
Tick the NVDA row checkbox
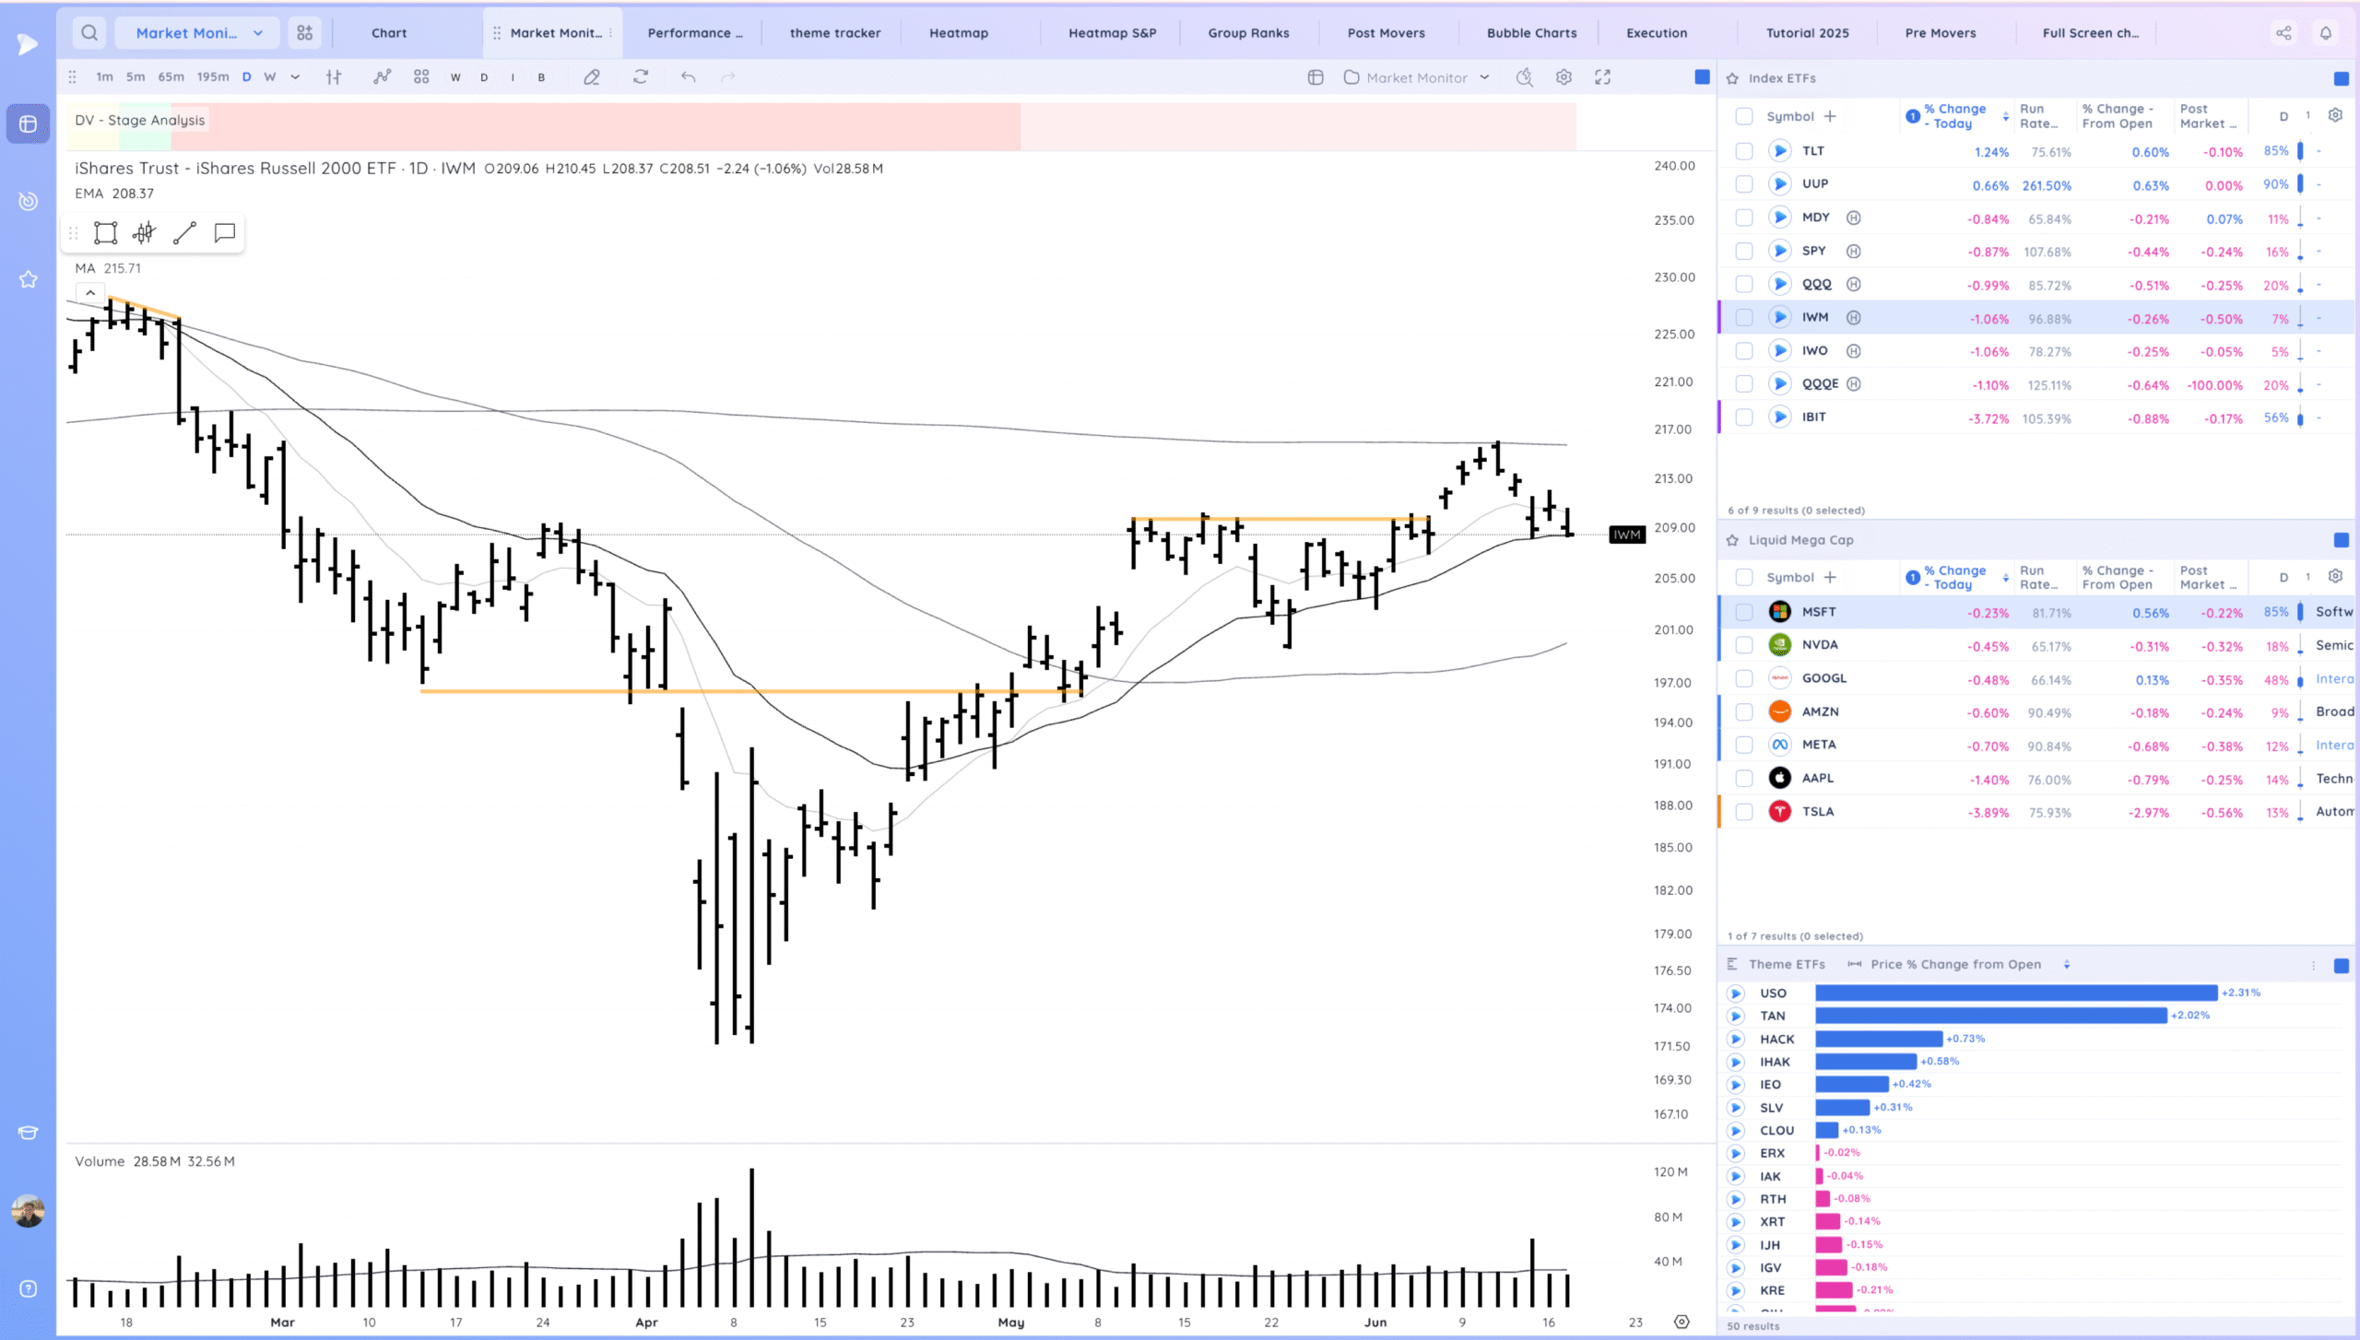pos(1743,645)
